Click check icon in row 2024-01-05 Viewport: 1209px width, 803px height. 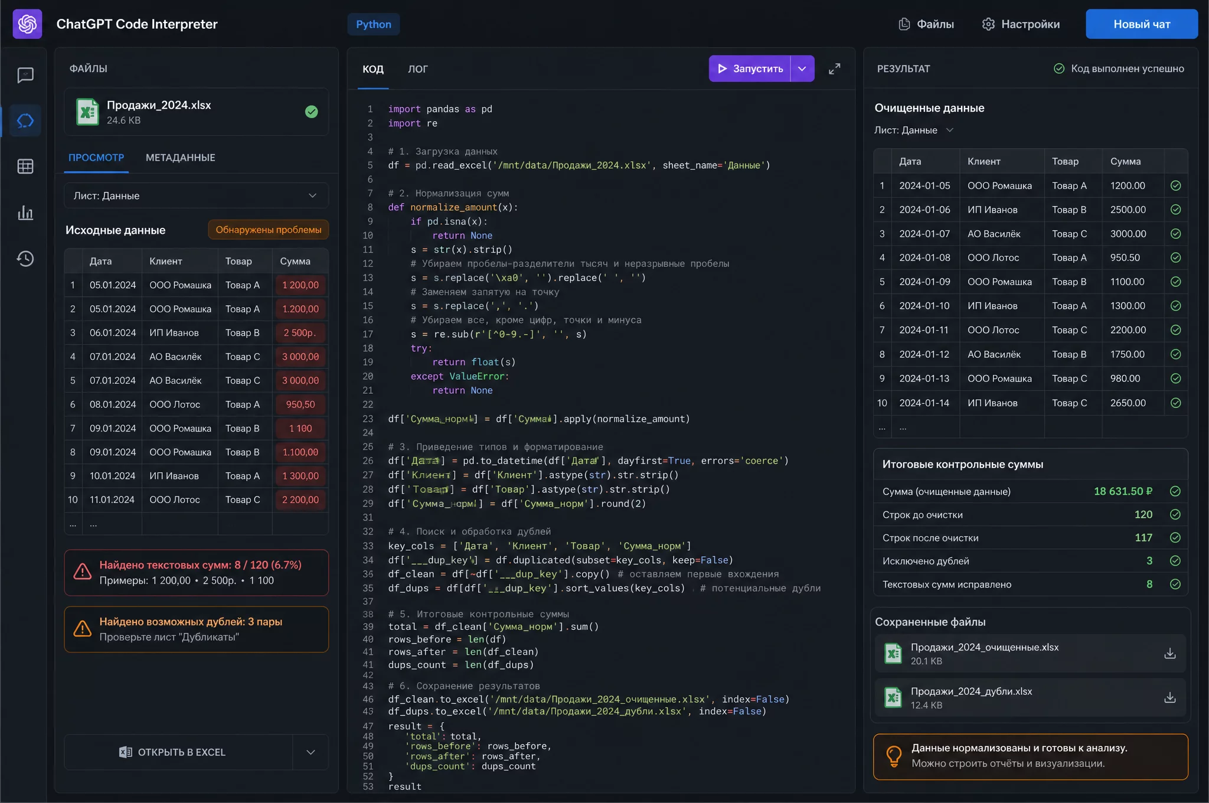(1175, 185)
